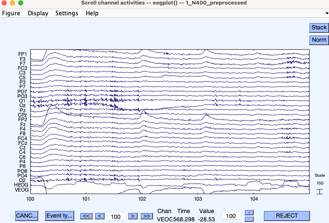Click the REJECT button
The width and height of the screenshot is (329, 223).
(x=287, y=216)
